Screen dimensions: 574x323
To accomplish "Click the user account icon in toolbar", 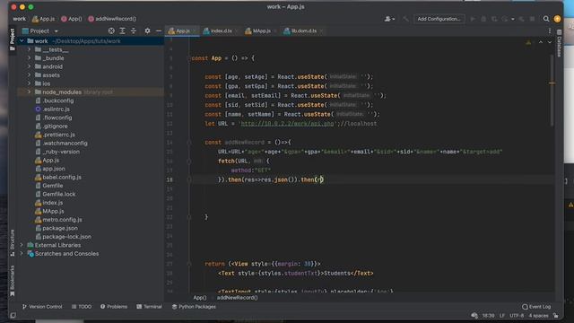I will tap(389, 19).
